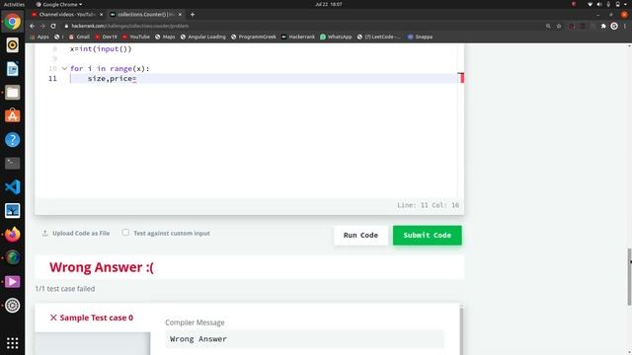Viewport: 632px width, 355px height.
Task: Close the Channel videos YouTube tab
Action: pyautogui.click(x=101, y=15)
